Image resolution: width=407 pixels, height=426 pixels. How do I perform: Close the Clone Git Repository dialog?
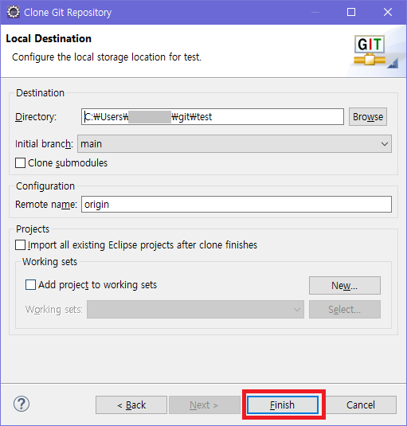click(x=388, y=12)
